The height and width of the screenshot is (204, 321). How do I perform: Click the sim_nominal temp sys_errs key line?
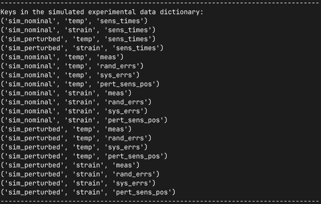[x=70, y=75]
